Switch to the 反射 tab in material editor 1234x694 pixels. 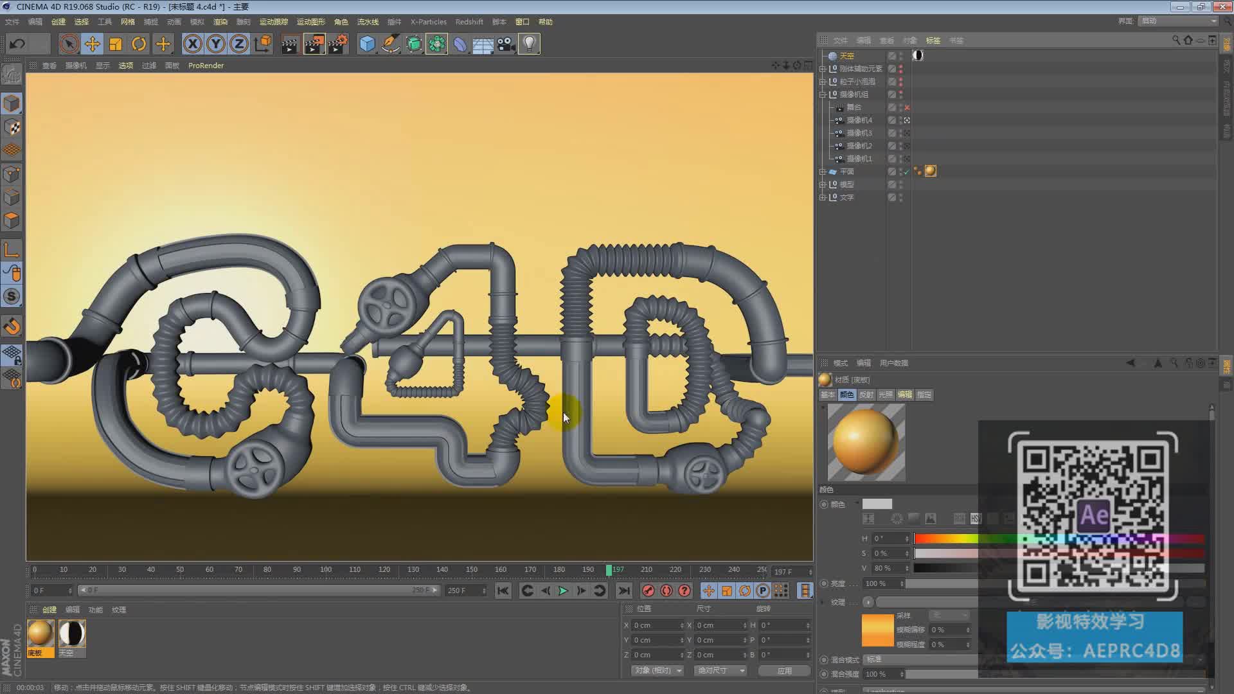(866, 395)
